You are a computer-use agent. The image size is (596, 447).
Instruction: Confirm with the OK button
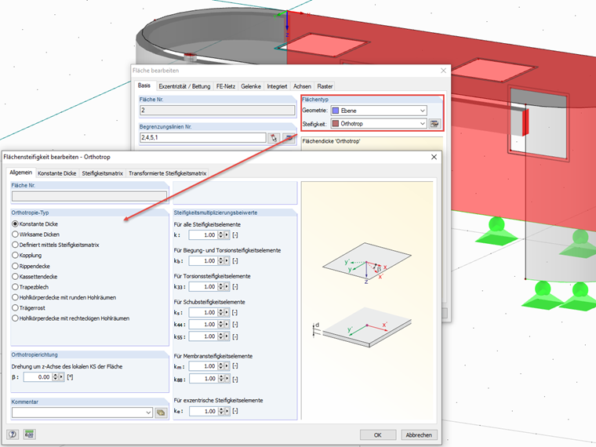pos(377,434)
